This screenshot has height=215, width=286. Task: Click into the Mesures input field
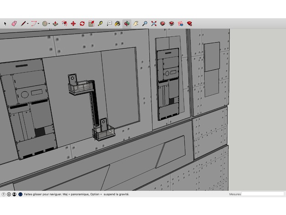pyautogui.click(x=263, y=194)
